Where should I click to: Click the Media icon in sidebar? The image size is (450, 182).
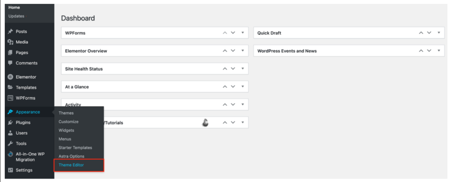(11, 42)
